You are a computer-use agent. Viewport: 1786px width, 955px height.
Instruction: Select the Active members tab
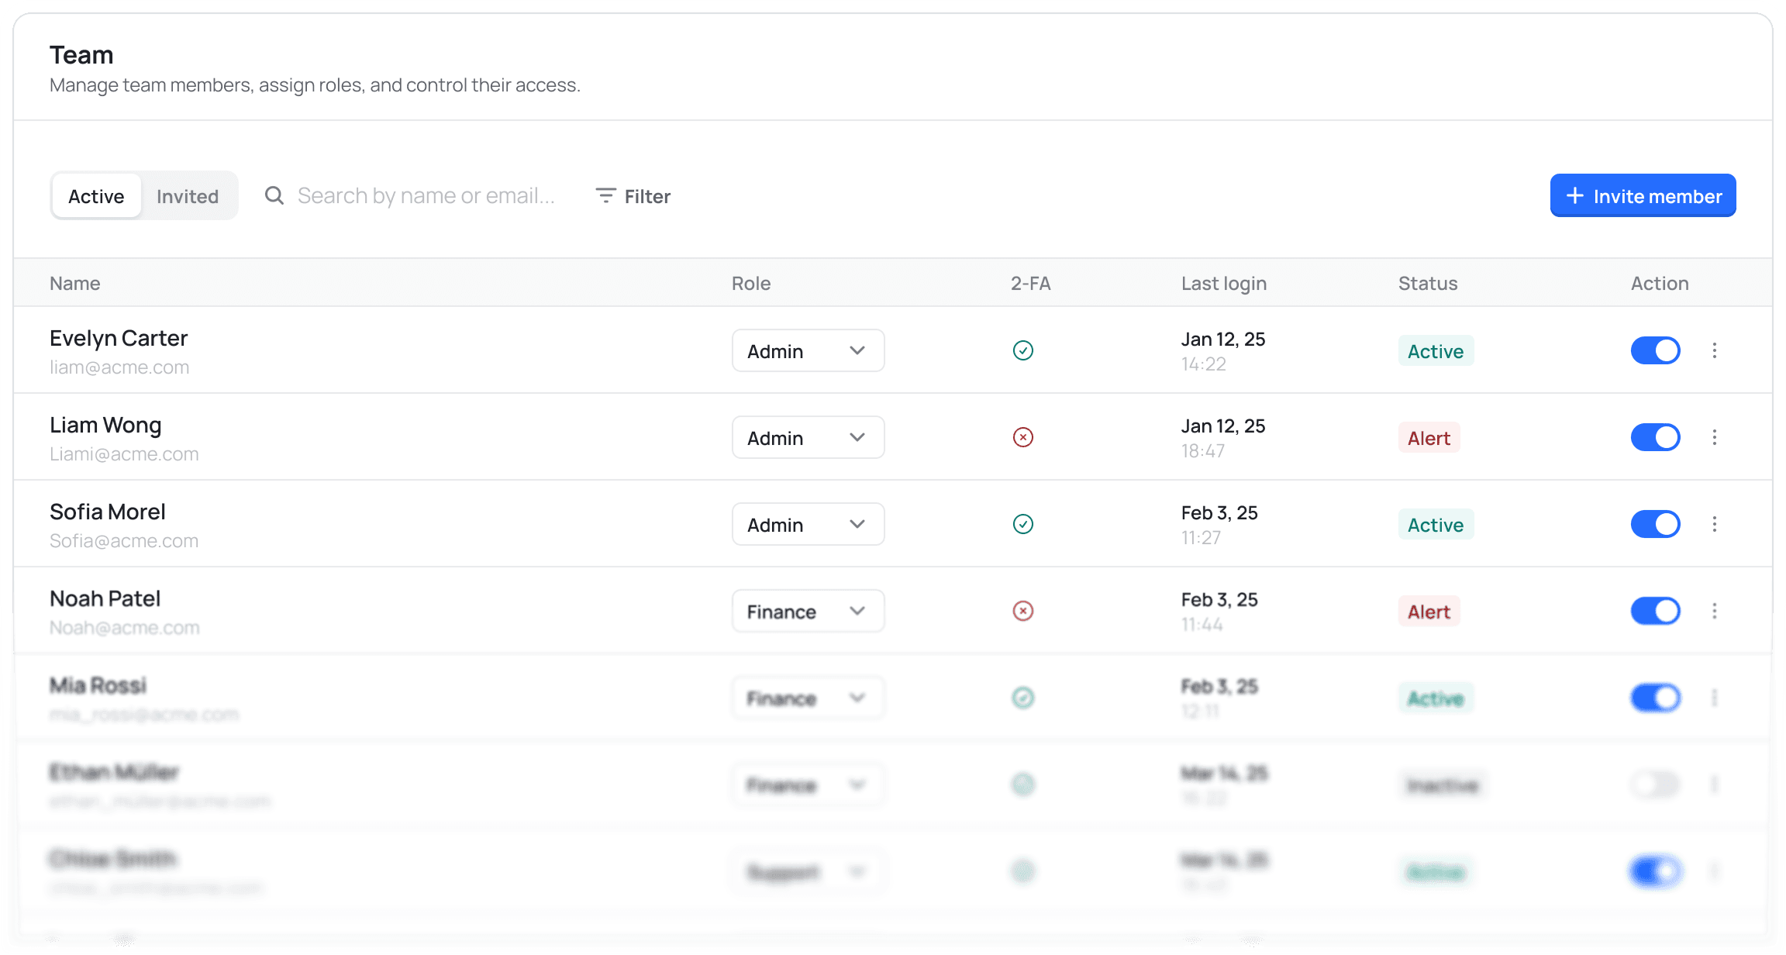[x=96, y=195]
